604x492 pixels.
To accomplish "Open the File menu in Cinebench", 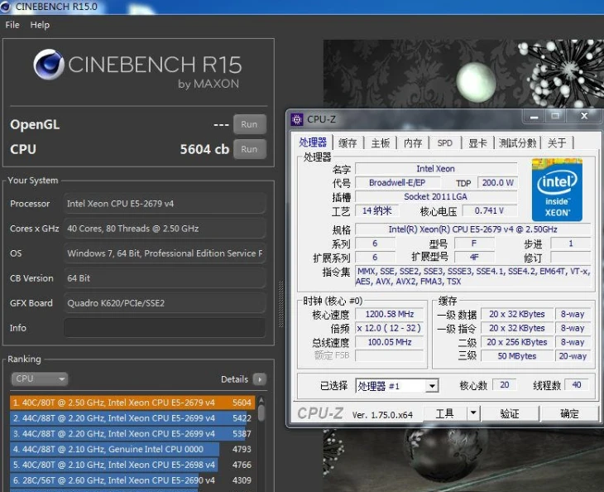I will [12, 25].
